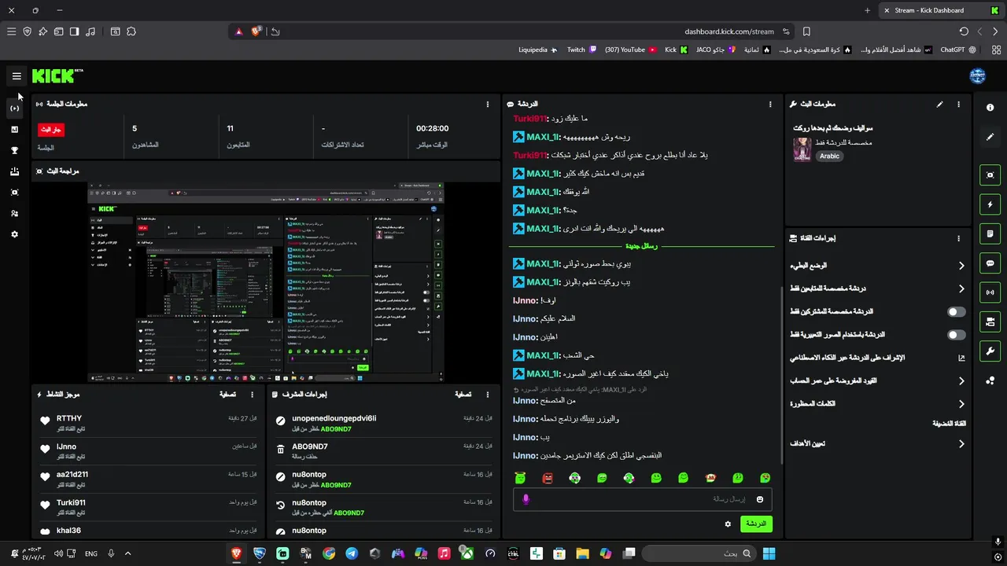
Task: Filter the moderator actions list
Action: 463,395
